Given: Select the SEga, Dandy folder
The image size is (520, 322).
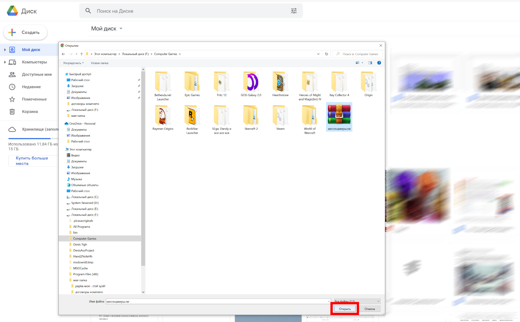Looking at the screenshot, I should [222, 120].
